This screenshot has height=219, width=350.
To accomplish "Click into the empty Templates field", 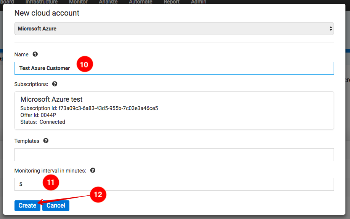I will tap(174, 155).
